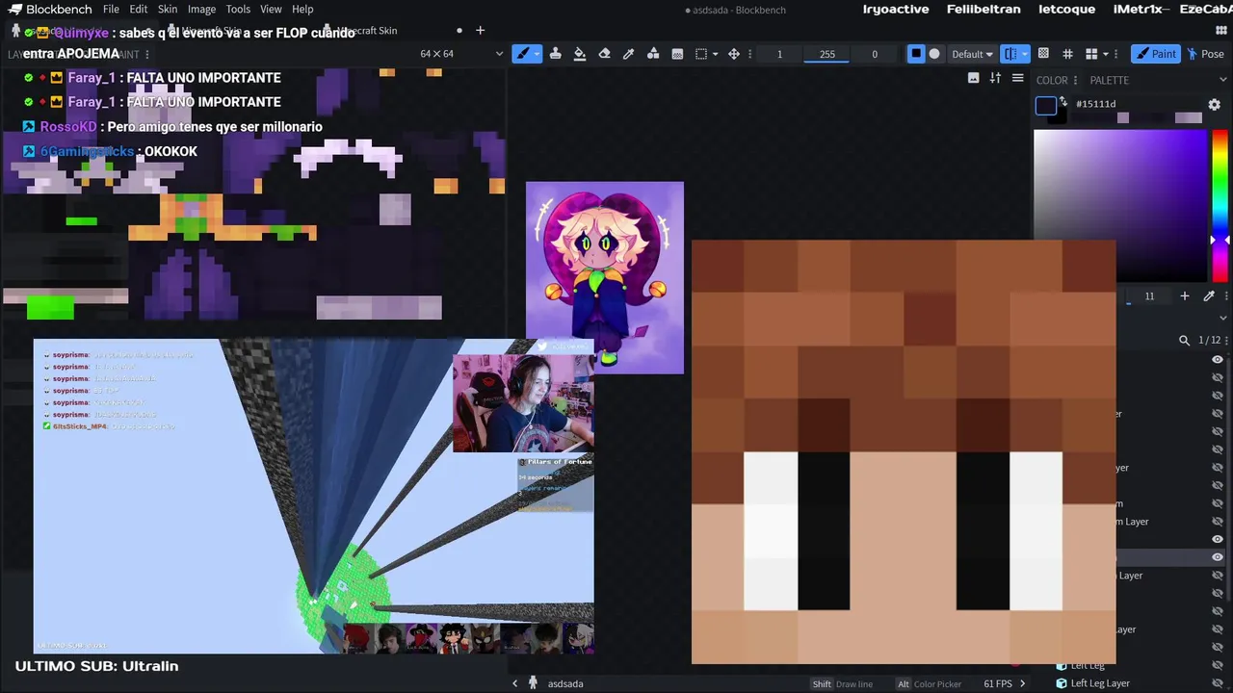
Task: Click the brush opacity field showing 255
Action: coord(827,54)
